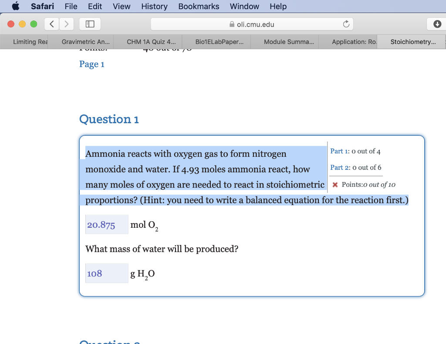Screen dimensions: 446x344
Task: Show downloads with the download arrow icon
Action: 437,24
